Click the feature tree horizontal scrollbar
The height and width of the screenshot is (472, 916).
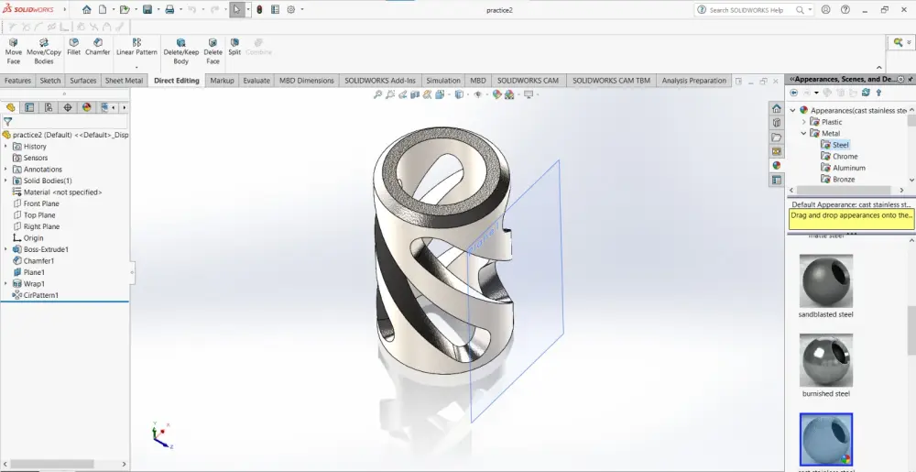click(x=52, y=464)
